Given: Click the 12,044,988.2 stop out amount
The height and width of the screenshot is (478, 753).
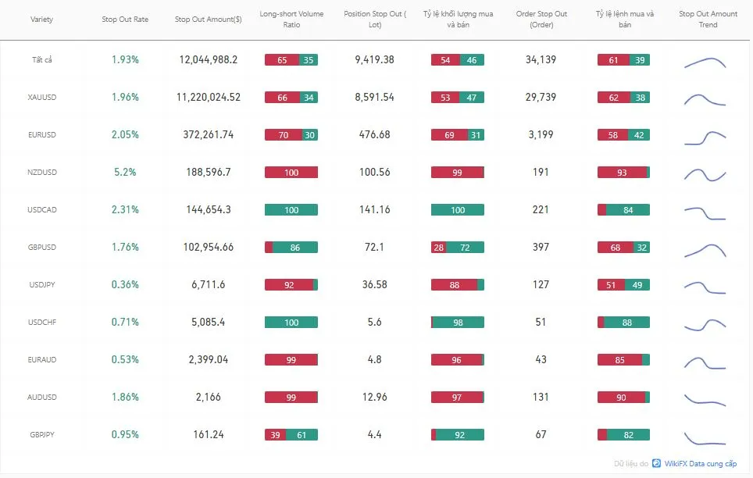Looking at the screenshot, I should 209,59.
